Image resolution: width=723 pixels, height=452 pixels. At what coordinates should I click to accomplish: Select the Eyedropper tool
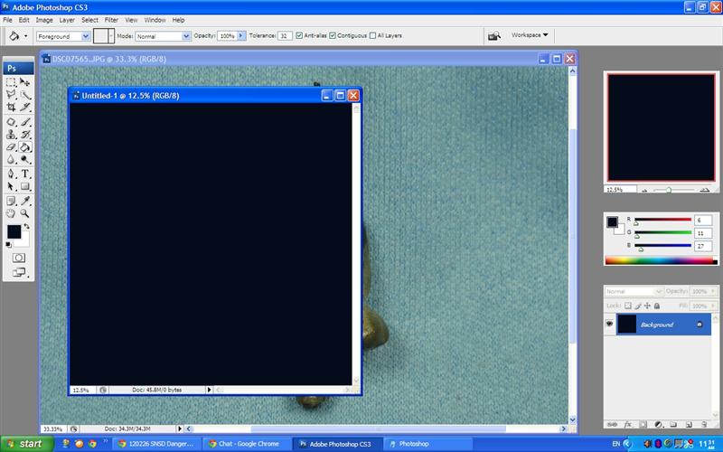[25, 200]
